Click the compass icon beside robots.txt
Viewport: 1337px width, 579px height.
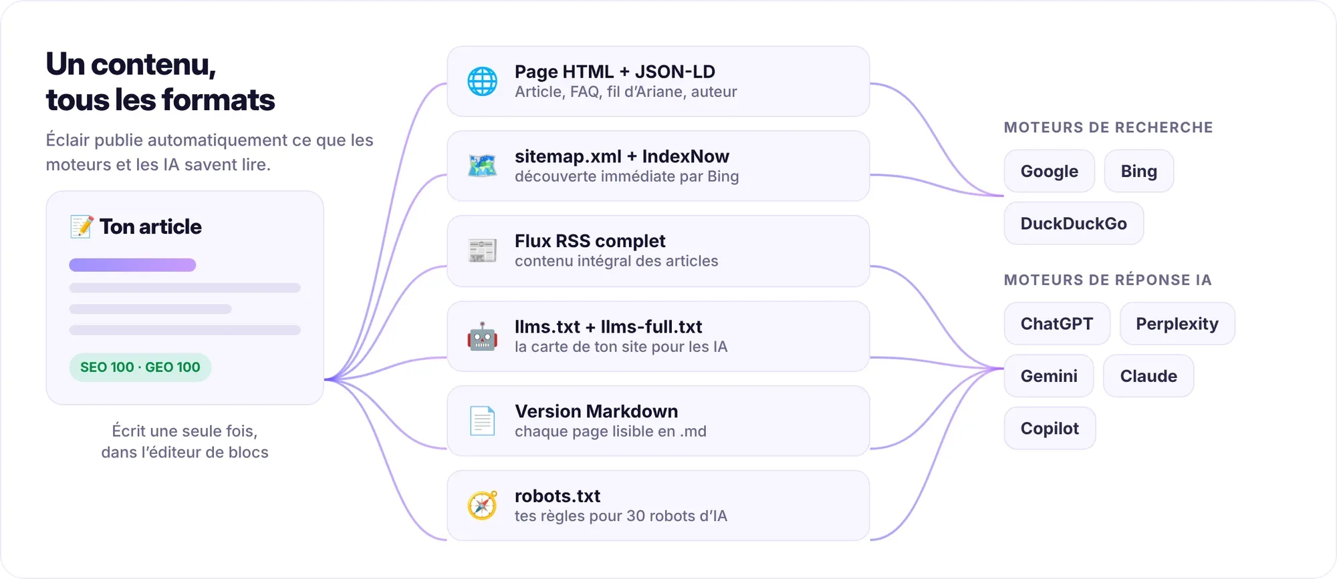[x=482, y=506]
